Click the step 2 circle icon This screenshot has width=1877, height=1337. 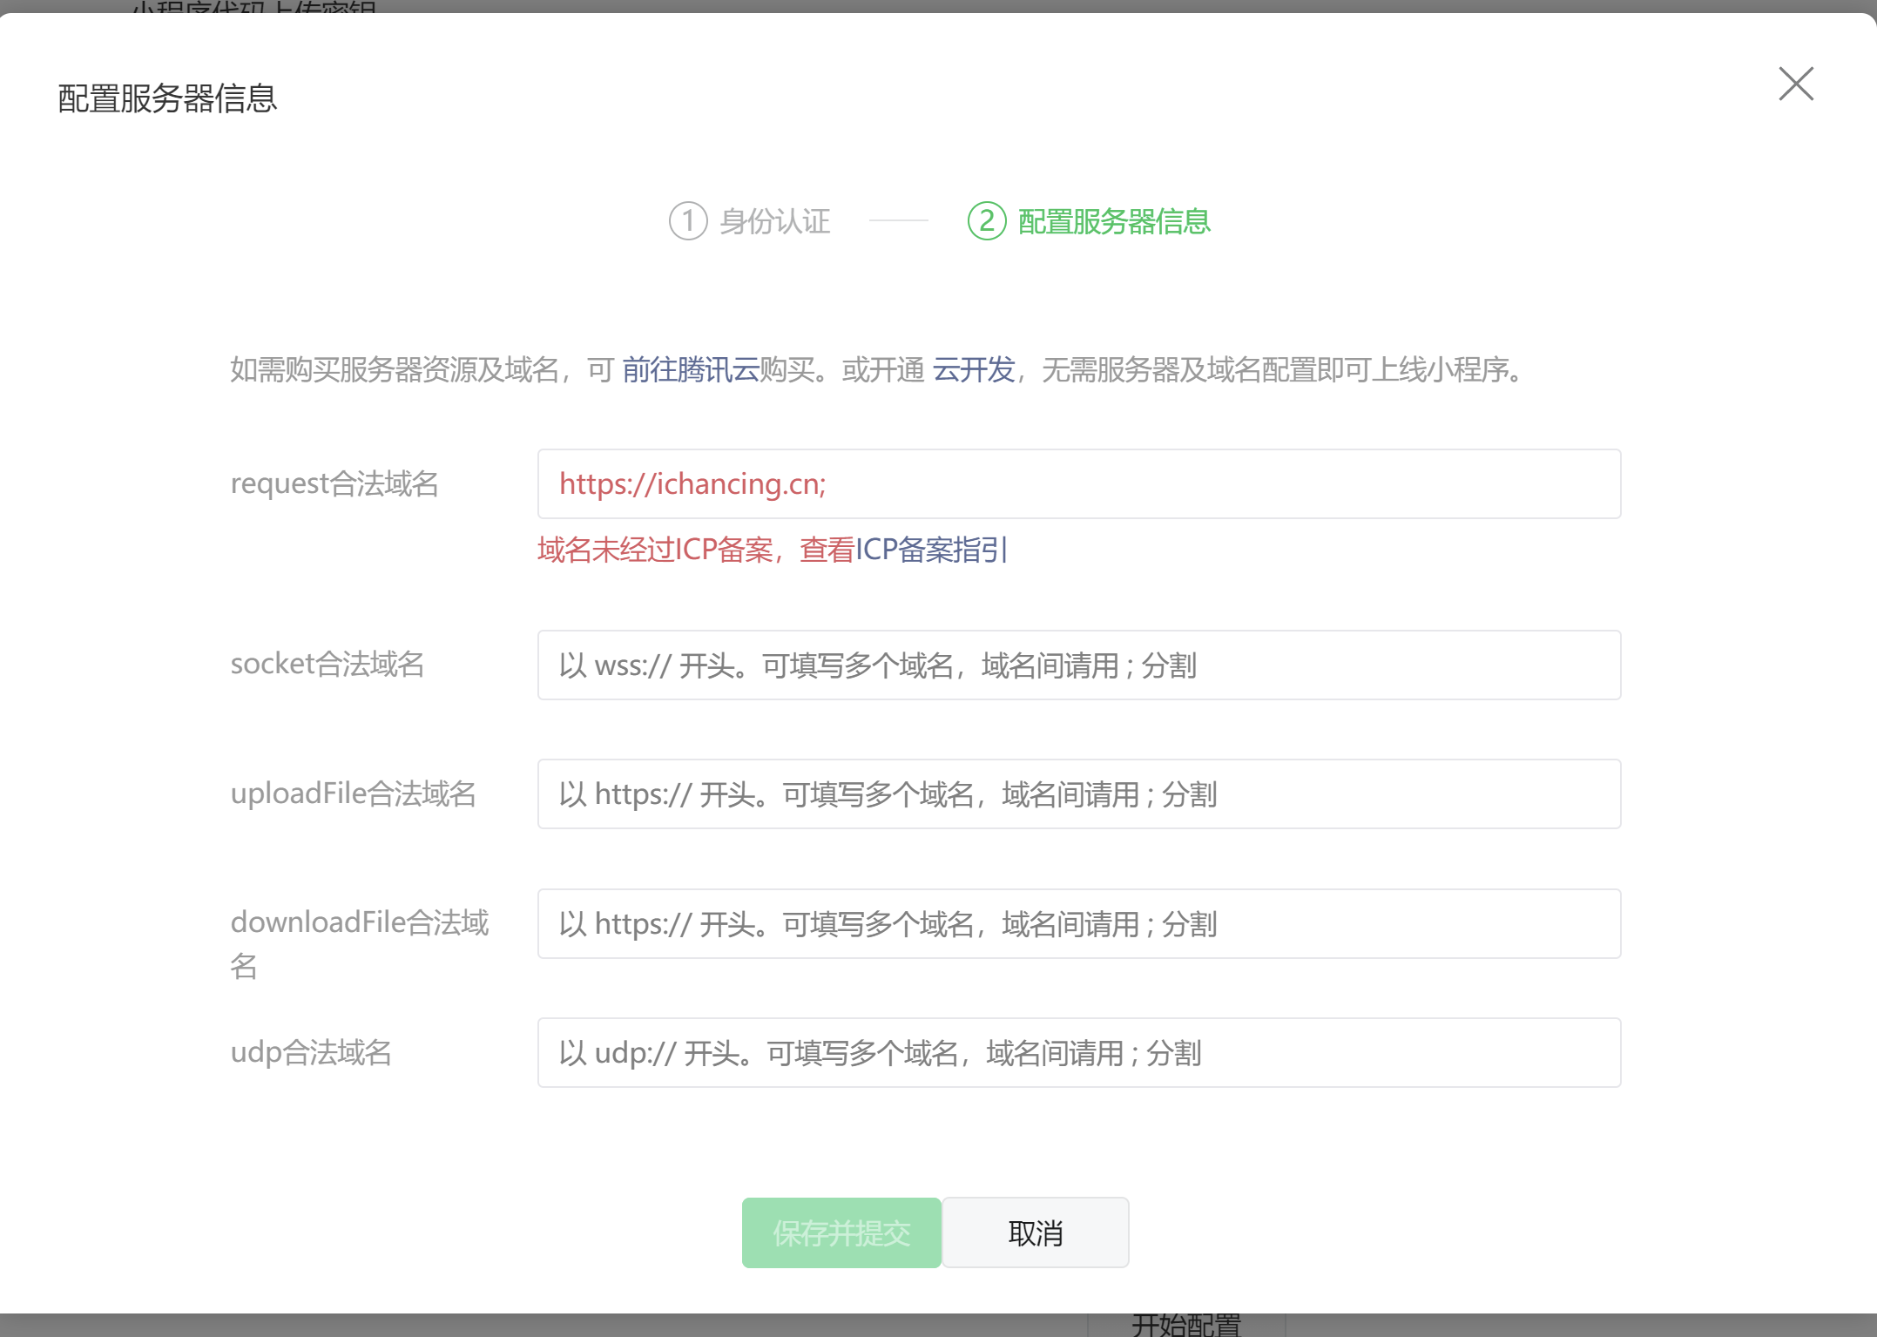[x=987, y=221]
